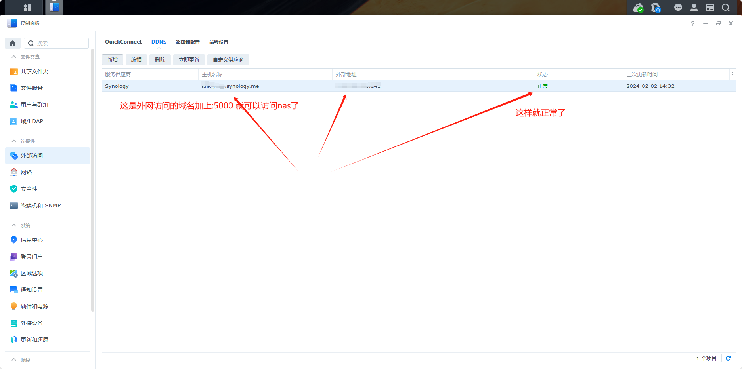Click the refresh icon at bottom right
The height and width of the screenshot is (369, 742).
pos(728,358)
